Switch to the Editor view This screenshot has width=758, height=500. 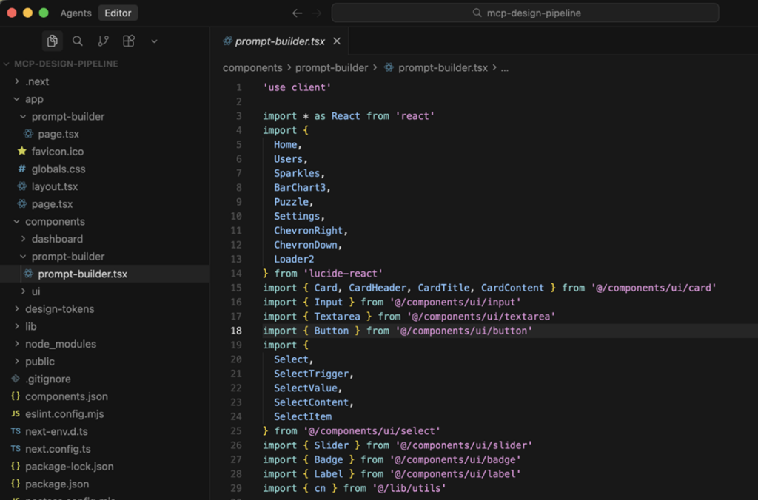(x=117, y=12)
